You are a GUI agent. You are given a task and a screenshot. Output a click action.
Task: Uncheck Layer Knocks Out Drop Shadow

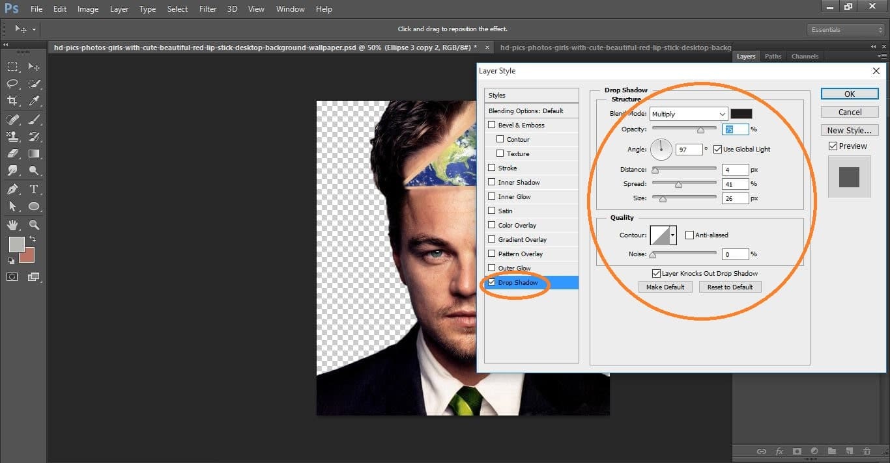click(657, 273)
